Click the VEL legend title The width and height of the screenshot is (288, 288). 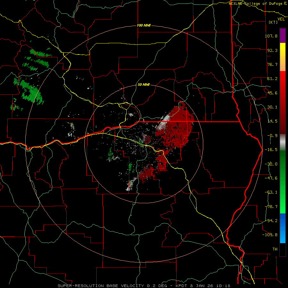(281, 19)
